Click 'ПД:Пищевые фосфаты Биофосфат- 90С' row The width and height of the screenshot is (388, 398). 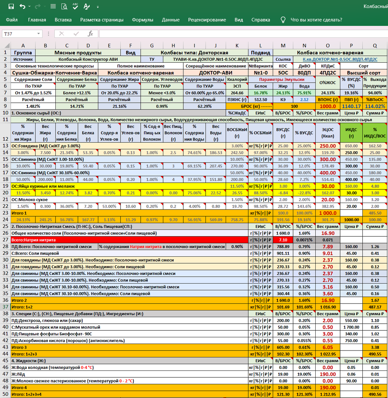[x=129, y=334]
